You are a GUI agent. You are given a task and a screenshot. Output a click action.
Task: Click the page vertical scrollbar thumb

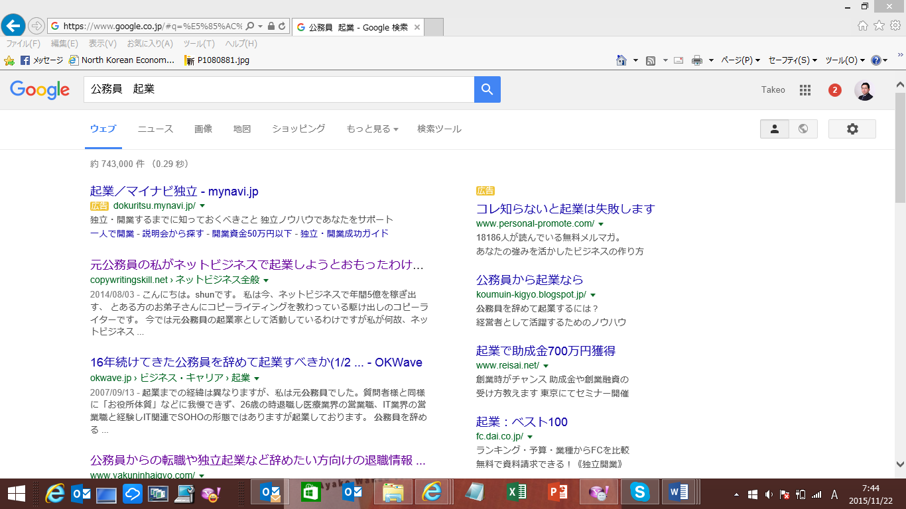coord(900,147)
